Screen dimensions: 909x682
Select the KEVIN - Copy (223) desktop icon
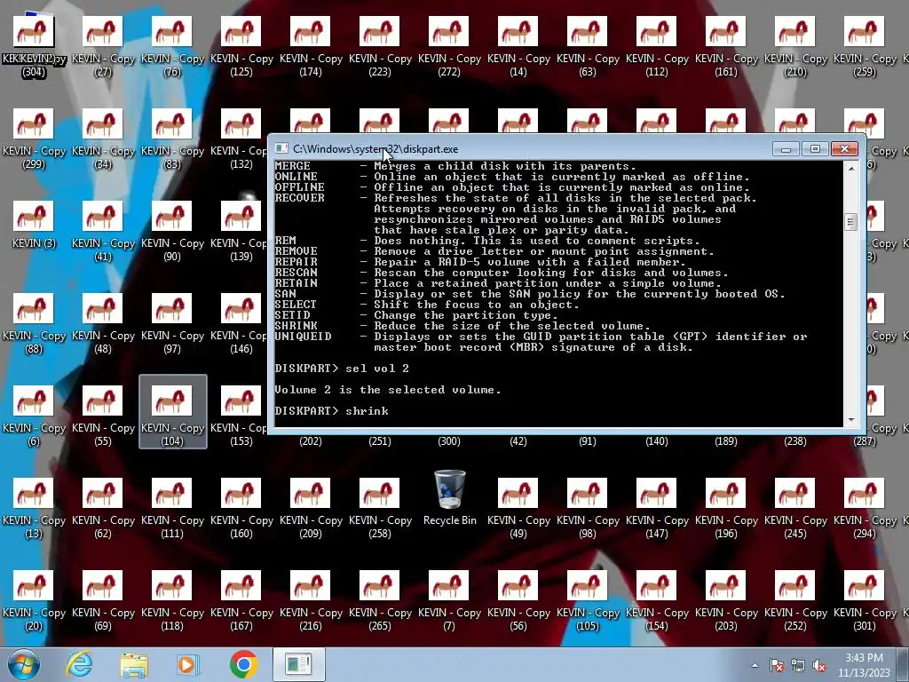[x=380, y=46]
